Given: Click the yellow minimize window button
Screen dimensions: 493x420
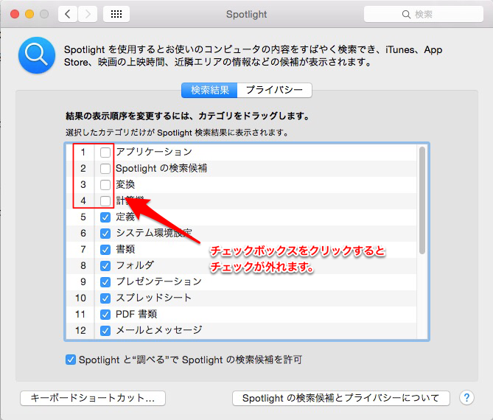Looking at the screenshot, I should pos(29,14).
